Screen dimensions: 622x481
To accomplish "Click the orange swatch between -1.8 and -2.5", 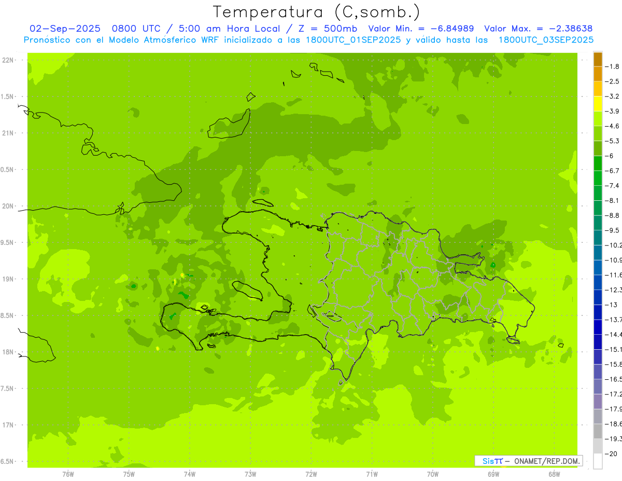I will click(598, 74).
